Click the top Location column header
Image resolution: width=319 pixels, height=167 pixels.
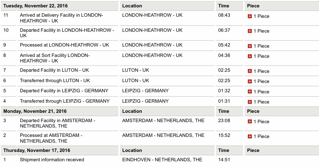click(132, 6)
